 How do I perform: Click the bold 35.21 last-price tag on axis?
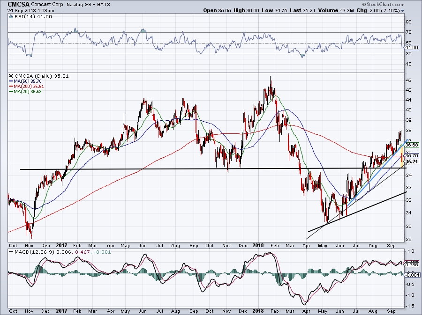pos(412,161)
